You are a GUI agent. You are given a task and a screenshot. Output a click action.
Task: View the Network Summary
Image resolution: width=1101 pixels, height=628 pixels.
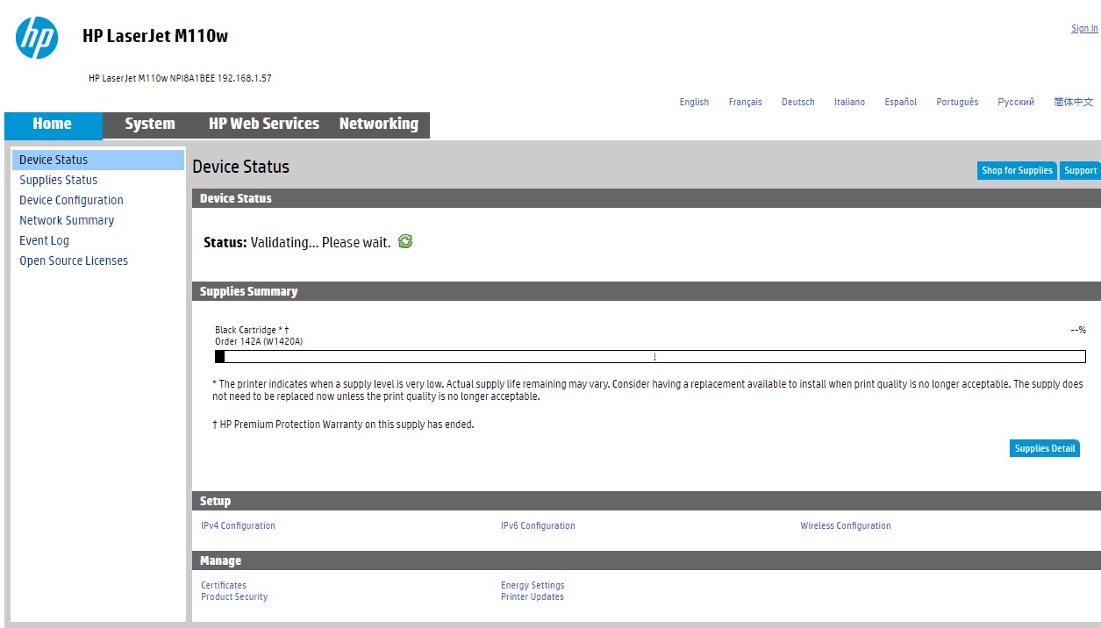67,220
